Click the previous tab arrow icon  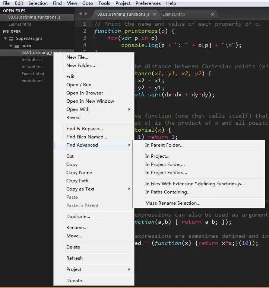pyautogui.click(x=80, y=14)
